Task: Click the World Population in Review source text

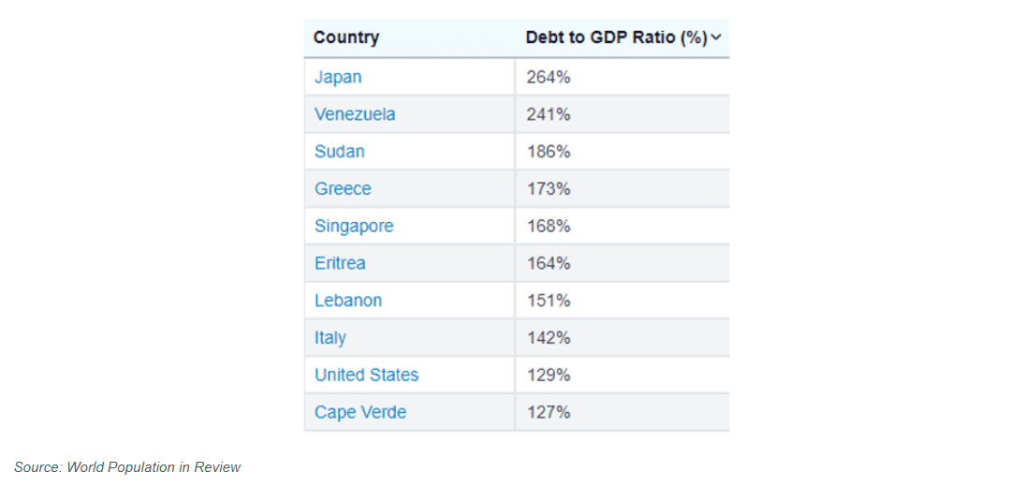Action: click(x=154, y=466)
